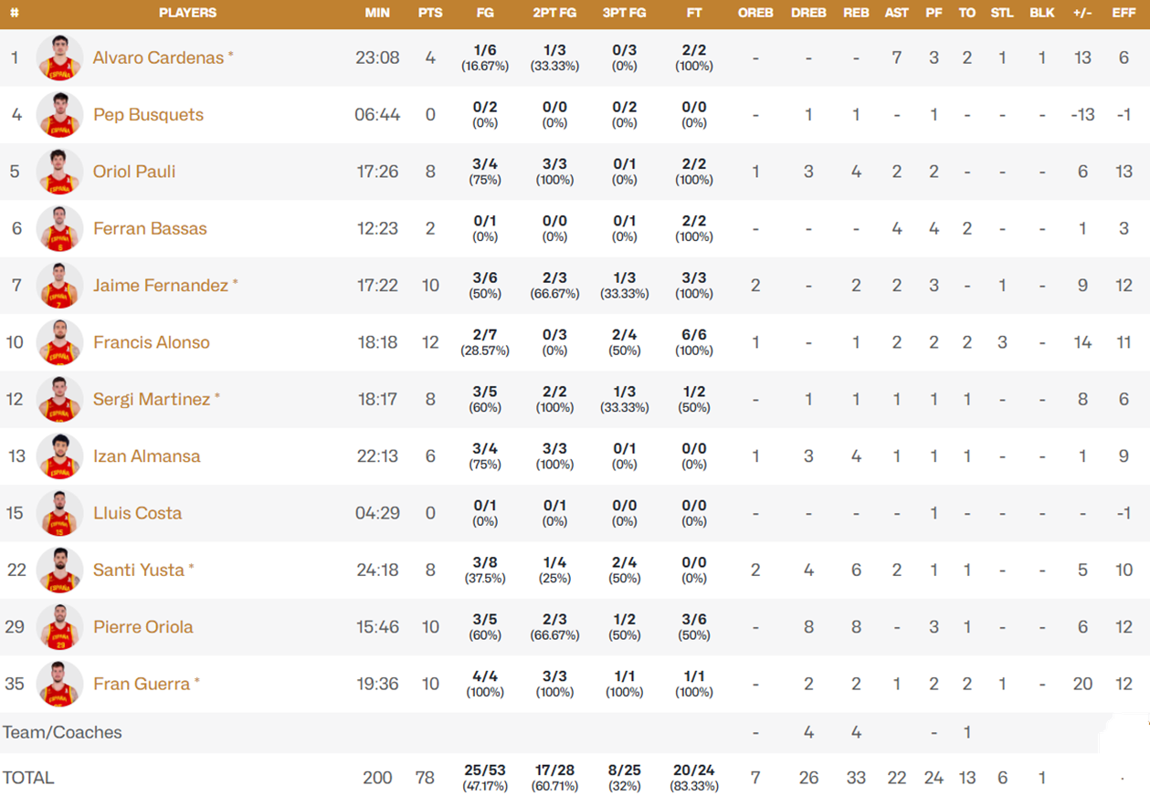The width and height of the screenshot is (1150, 796).
Task: Select Ferran Bassas portrait thumbnail
Action: 59,228
